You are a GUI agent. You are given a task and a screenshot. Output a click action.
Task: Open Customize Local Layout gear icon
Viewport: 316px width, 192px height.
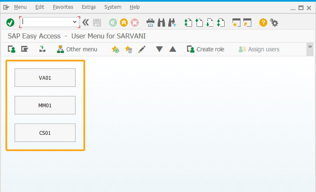pos(274,23)
